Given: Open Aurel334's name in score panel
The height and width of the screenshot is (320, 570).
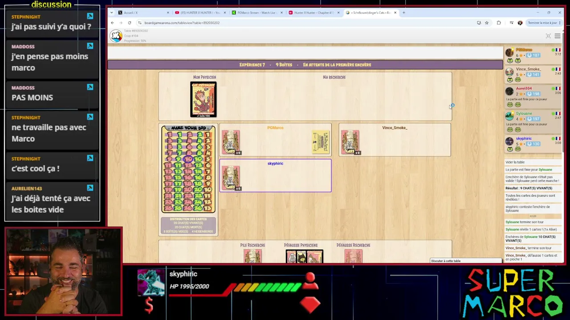Looking at the screenshot, I should point(524,88).
